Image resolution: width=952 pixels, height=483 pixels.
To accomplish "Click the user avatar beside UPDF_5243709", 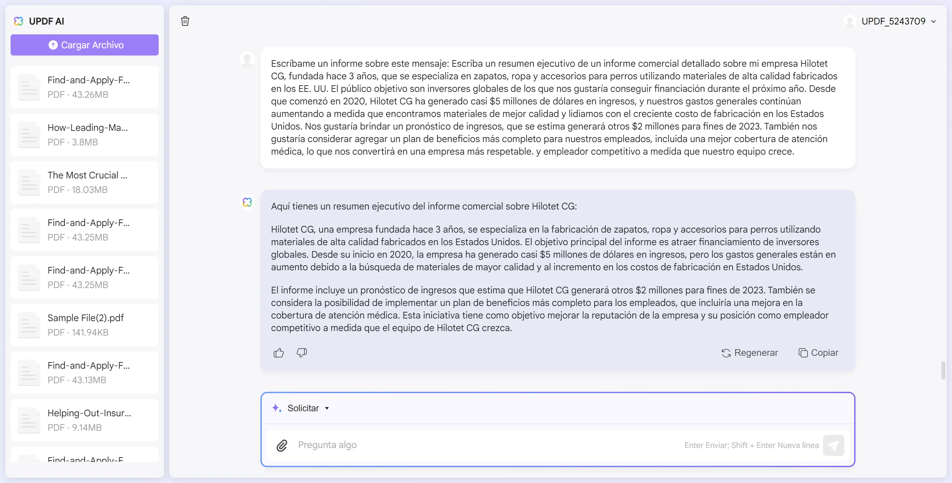I will [x=850, y=21].
